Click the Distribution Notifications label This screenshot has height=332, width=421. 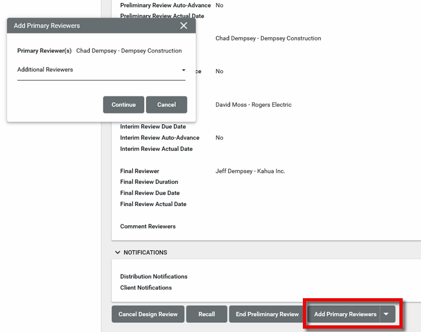tap(154, 277)
